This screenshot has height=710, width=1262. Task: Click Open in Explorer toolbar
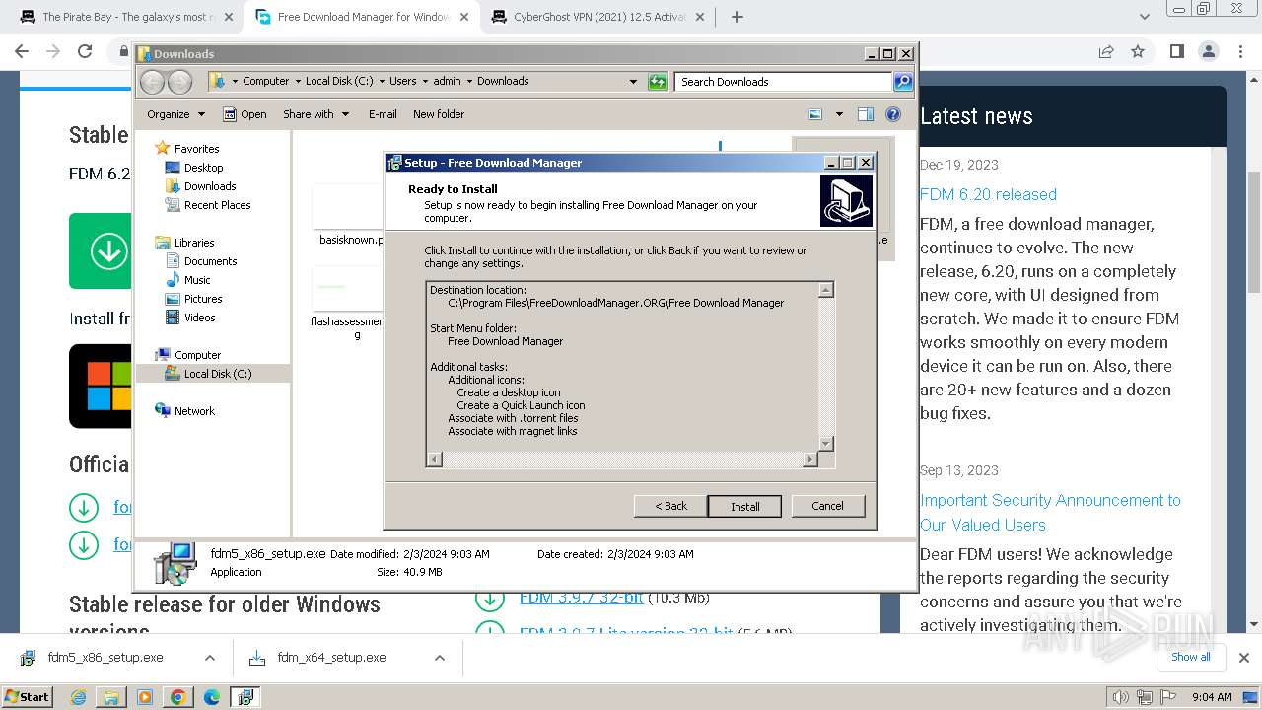click(x=245, y=114)
